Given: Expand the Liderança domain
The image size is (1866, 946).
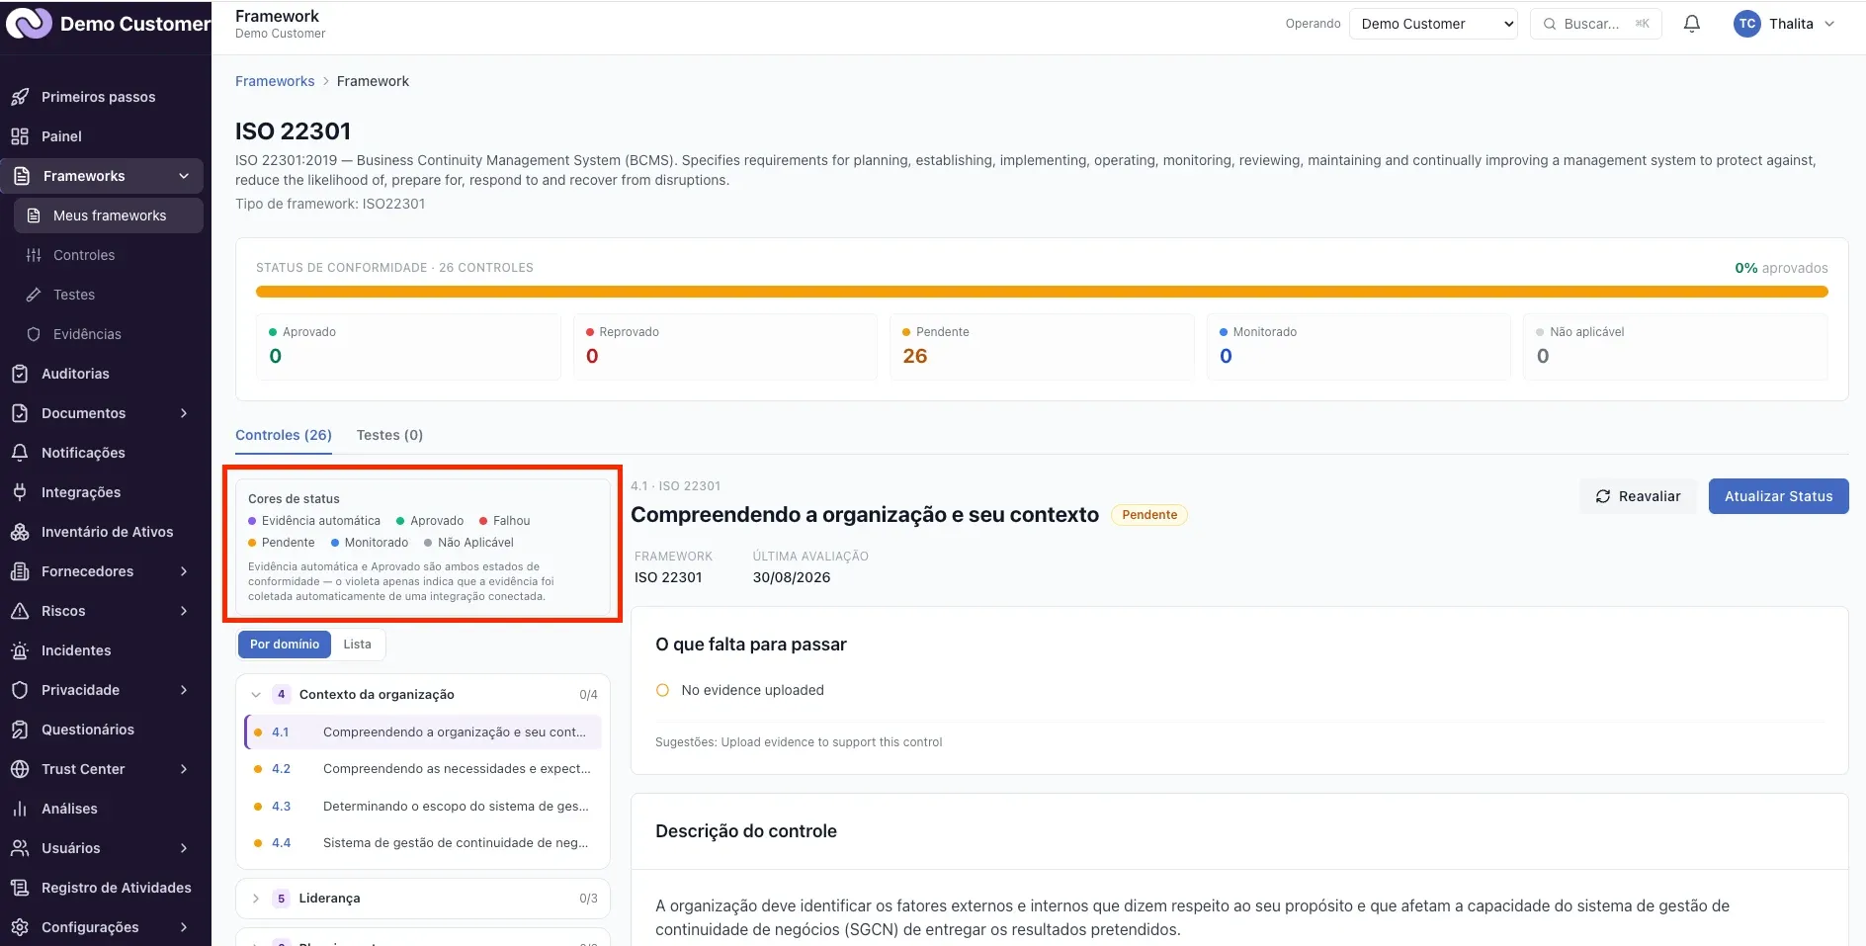Looking at the screenshot, I should click(x=256, y=899).
